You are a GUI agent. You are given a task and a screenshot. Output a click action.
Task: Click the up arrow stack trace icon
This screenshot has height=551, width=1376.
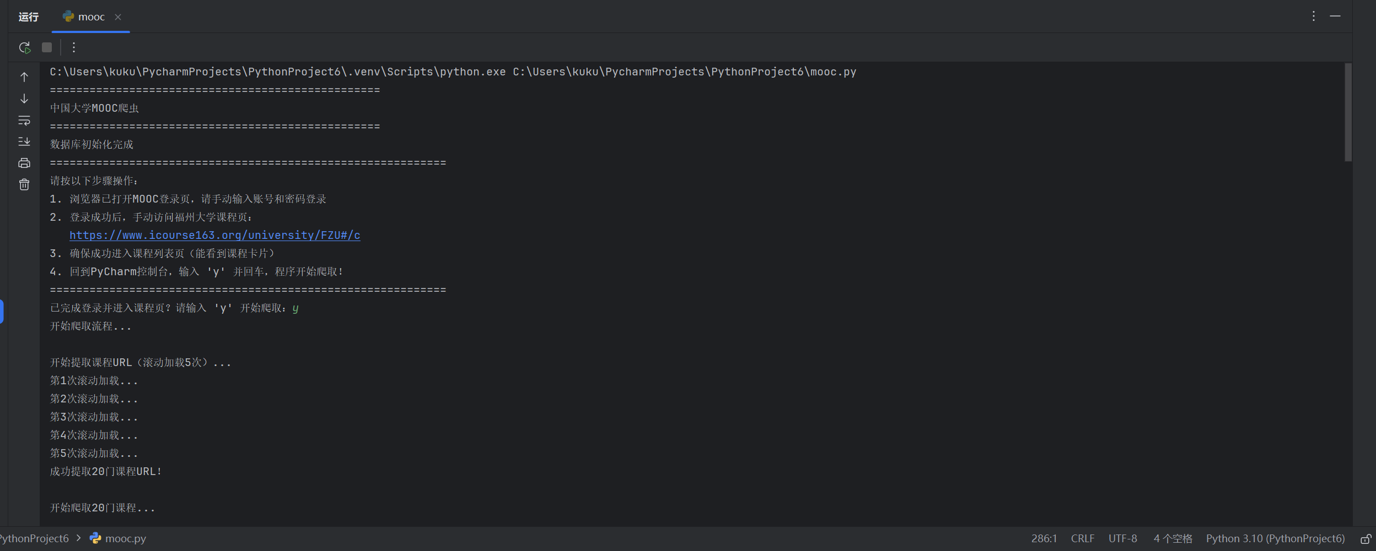tap(24, 77)
